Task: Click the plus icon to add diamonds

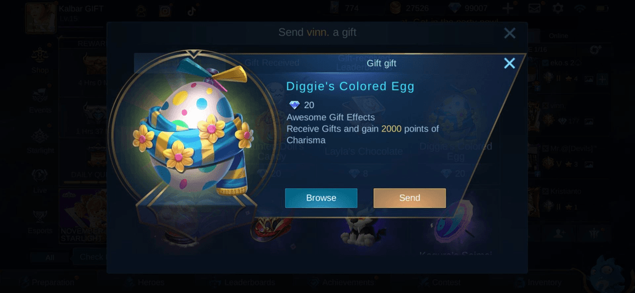Action: (507, 8)
